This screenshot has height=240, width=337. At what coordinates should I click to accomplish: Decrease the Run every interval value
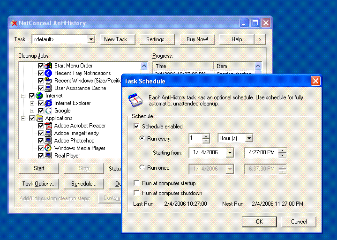pos(206,141)
